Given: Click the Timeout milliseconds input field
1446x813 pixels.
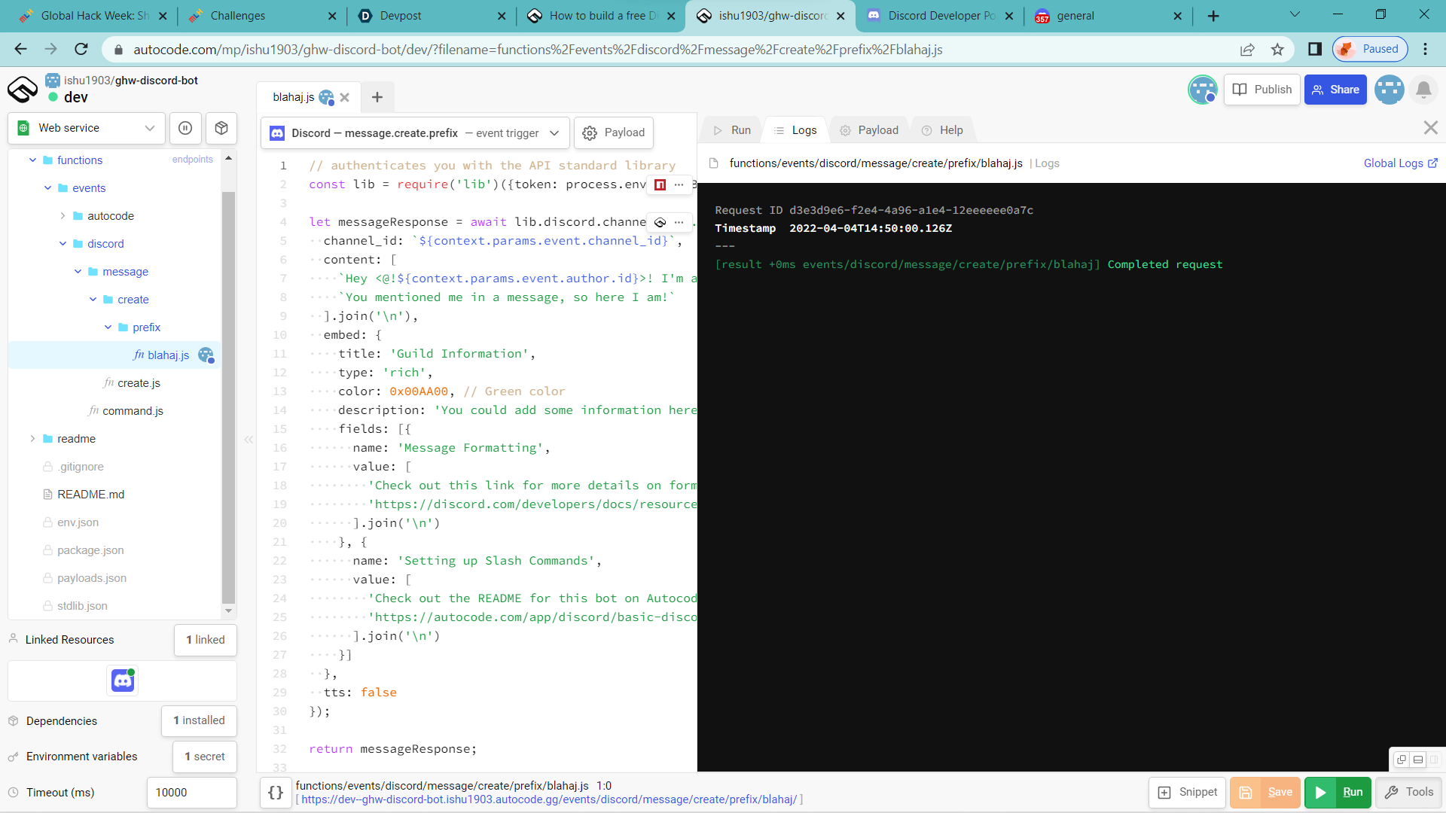Looking at the screenshot, I should 191,793.
